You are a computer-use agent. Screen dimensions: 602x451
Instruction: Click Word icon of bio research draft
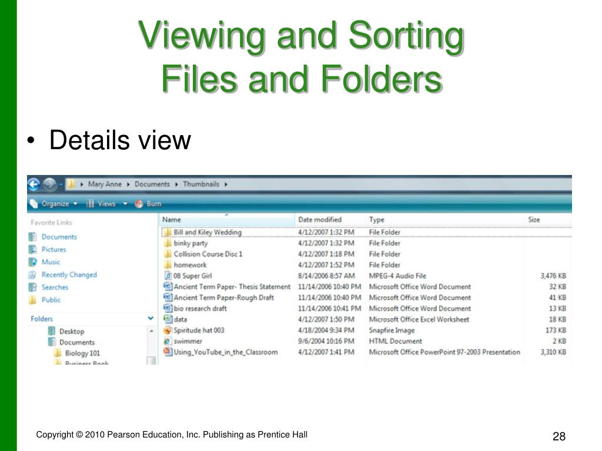(168, 308)
